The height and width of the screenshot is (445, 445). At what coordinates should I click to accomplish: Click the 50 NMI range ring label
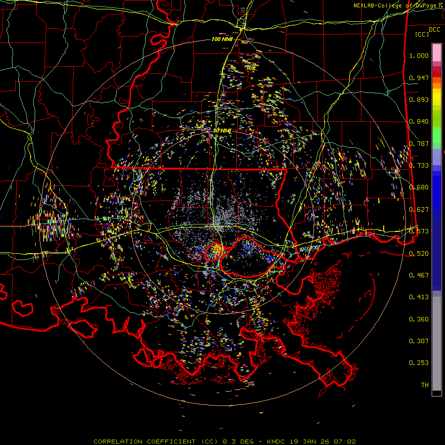[x=222, y=130]
